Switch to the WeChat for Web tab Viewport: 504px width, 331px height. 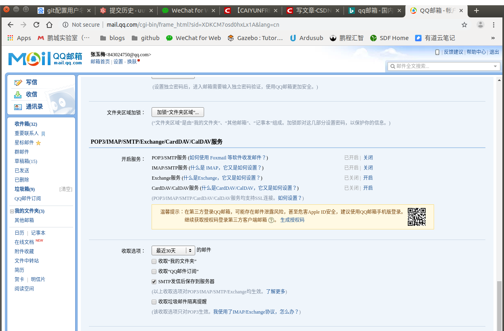[x=189, y=11]
